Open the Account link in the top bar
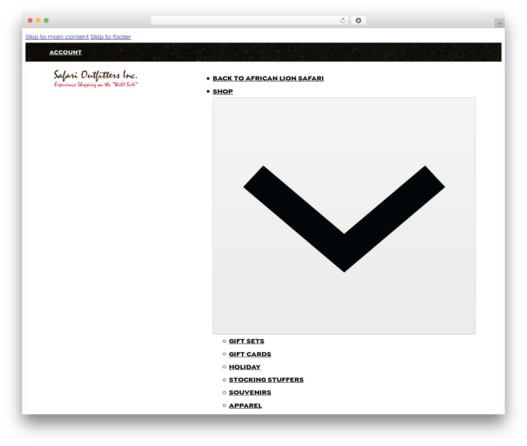 (65, 52)
